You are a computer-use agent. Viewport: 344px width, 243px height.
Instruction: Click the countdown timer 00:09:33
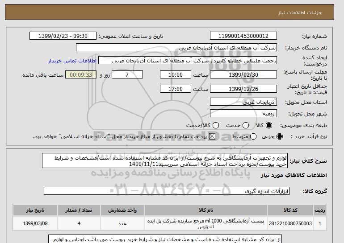click(81, 74)
